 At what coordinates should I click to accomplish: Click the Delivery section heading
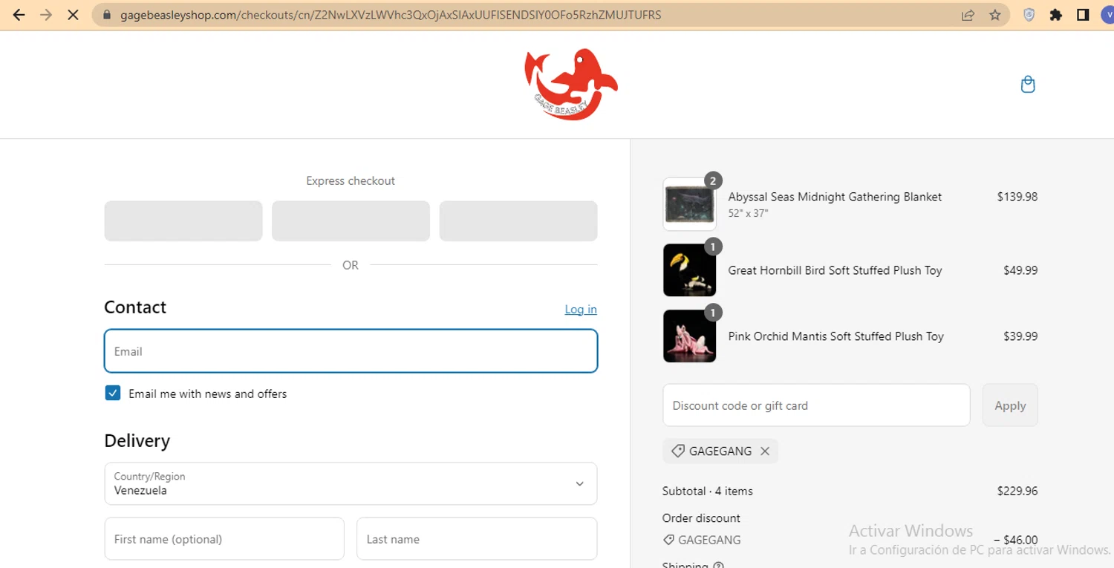coord(137,441)
